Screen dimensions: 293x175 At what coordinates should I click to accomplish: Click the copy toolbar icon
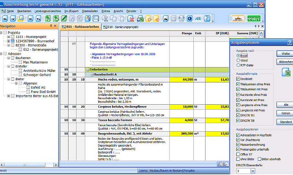(x=113, y=19)
